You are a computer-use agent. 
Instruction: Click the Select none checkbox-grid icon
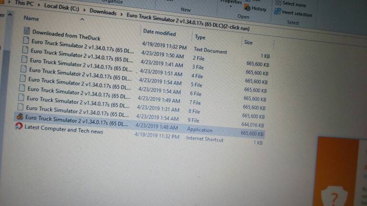(x=278, y=3)
